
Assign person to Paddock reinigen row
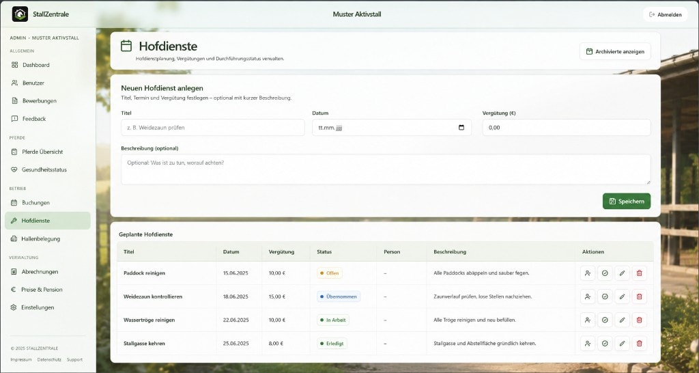coord(588,273)
